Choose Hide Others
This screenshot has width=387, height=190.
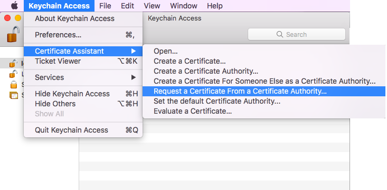[x=83, y=104]
